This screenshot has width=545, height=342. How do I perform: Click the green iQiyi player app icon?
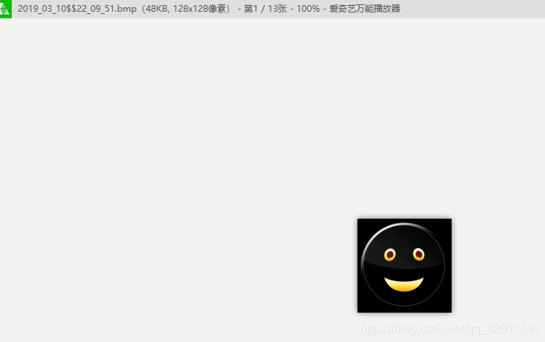click(x=6, y=9)
